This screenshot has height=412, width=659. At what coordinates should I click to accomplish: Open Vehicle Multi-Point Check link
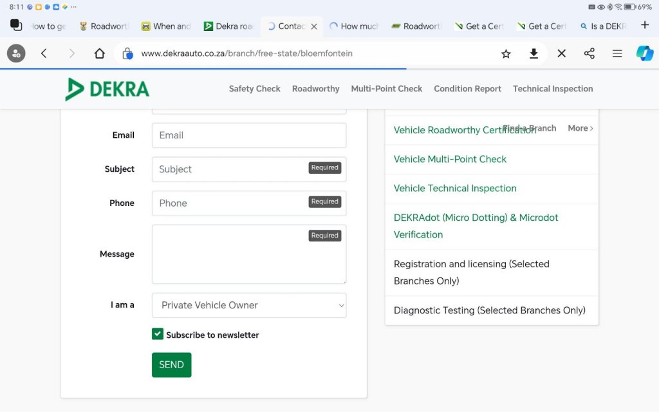pos(450,159)
